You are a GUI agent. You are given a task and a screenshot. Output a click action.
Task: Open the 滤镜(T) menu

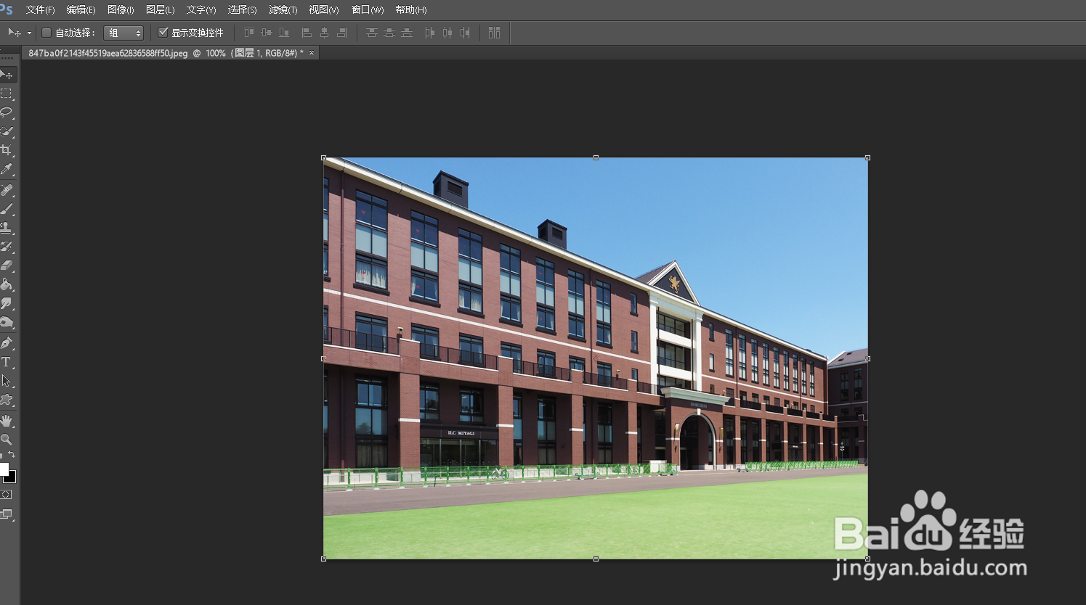pyautogui.click(x=283, y=10)
